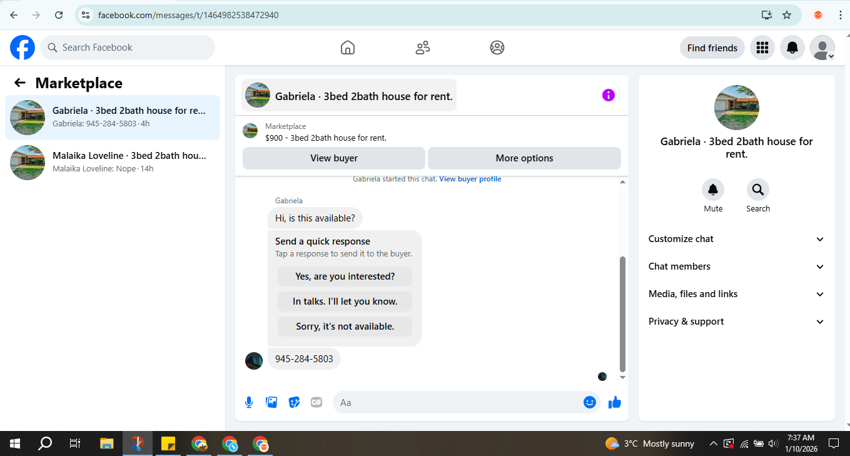Open conversation information purple icon
Image resolution: width=850 pixels, height=456 pixels.
pyautogui.click(x=609, y=95)
